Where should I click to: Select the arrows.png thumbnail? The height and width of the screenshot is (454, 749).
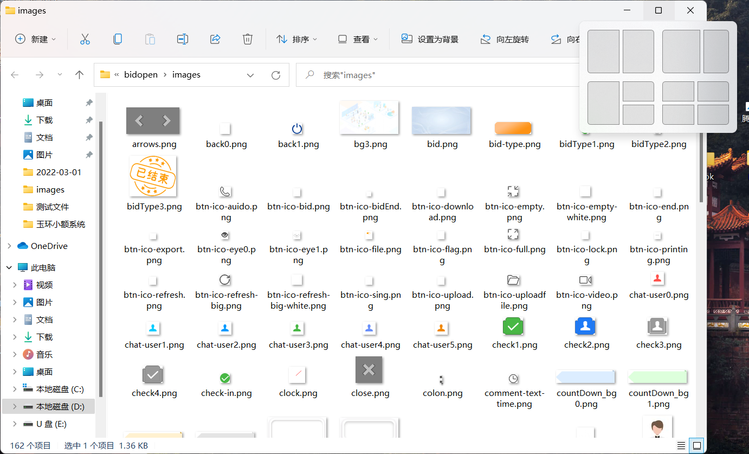pos(153,120)
